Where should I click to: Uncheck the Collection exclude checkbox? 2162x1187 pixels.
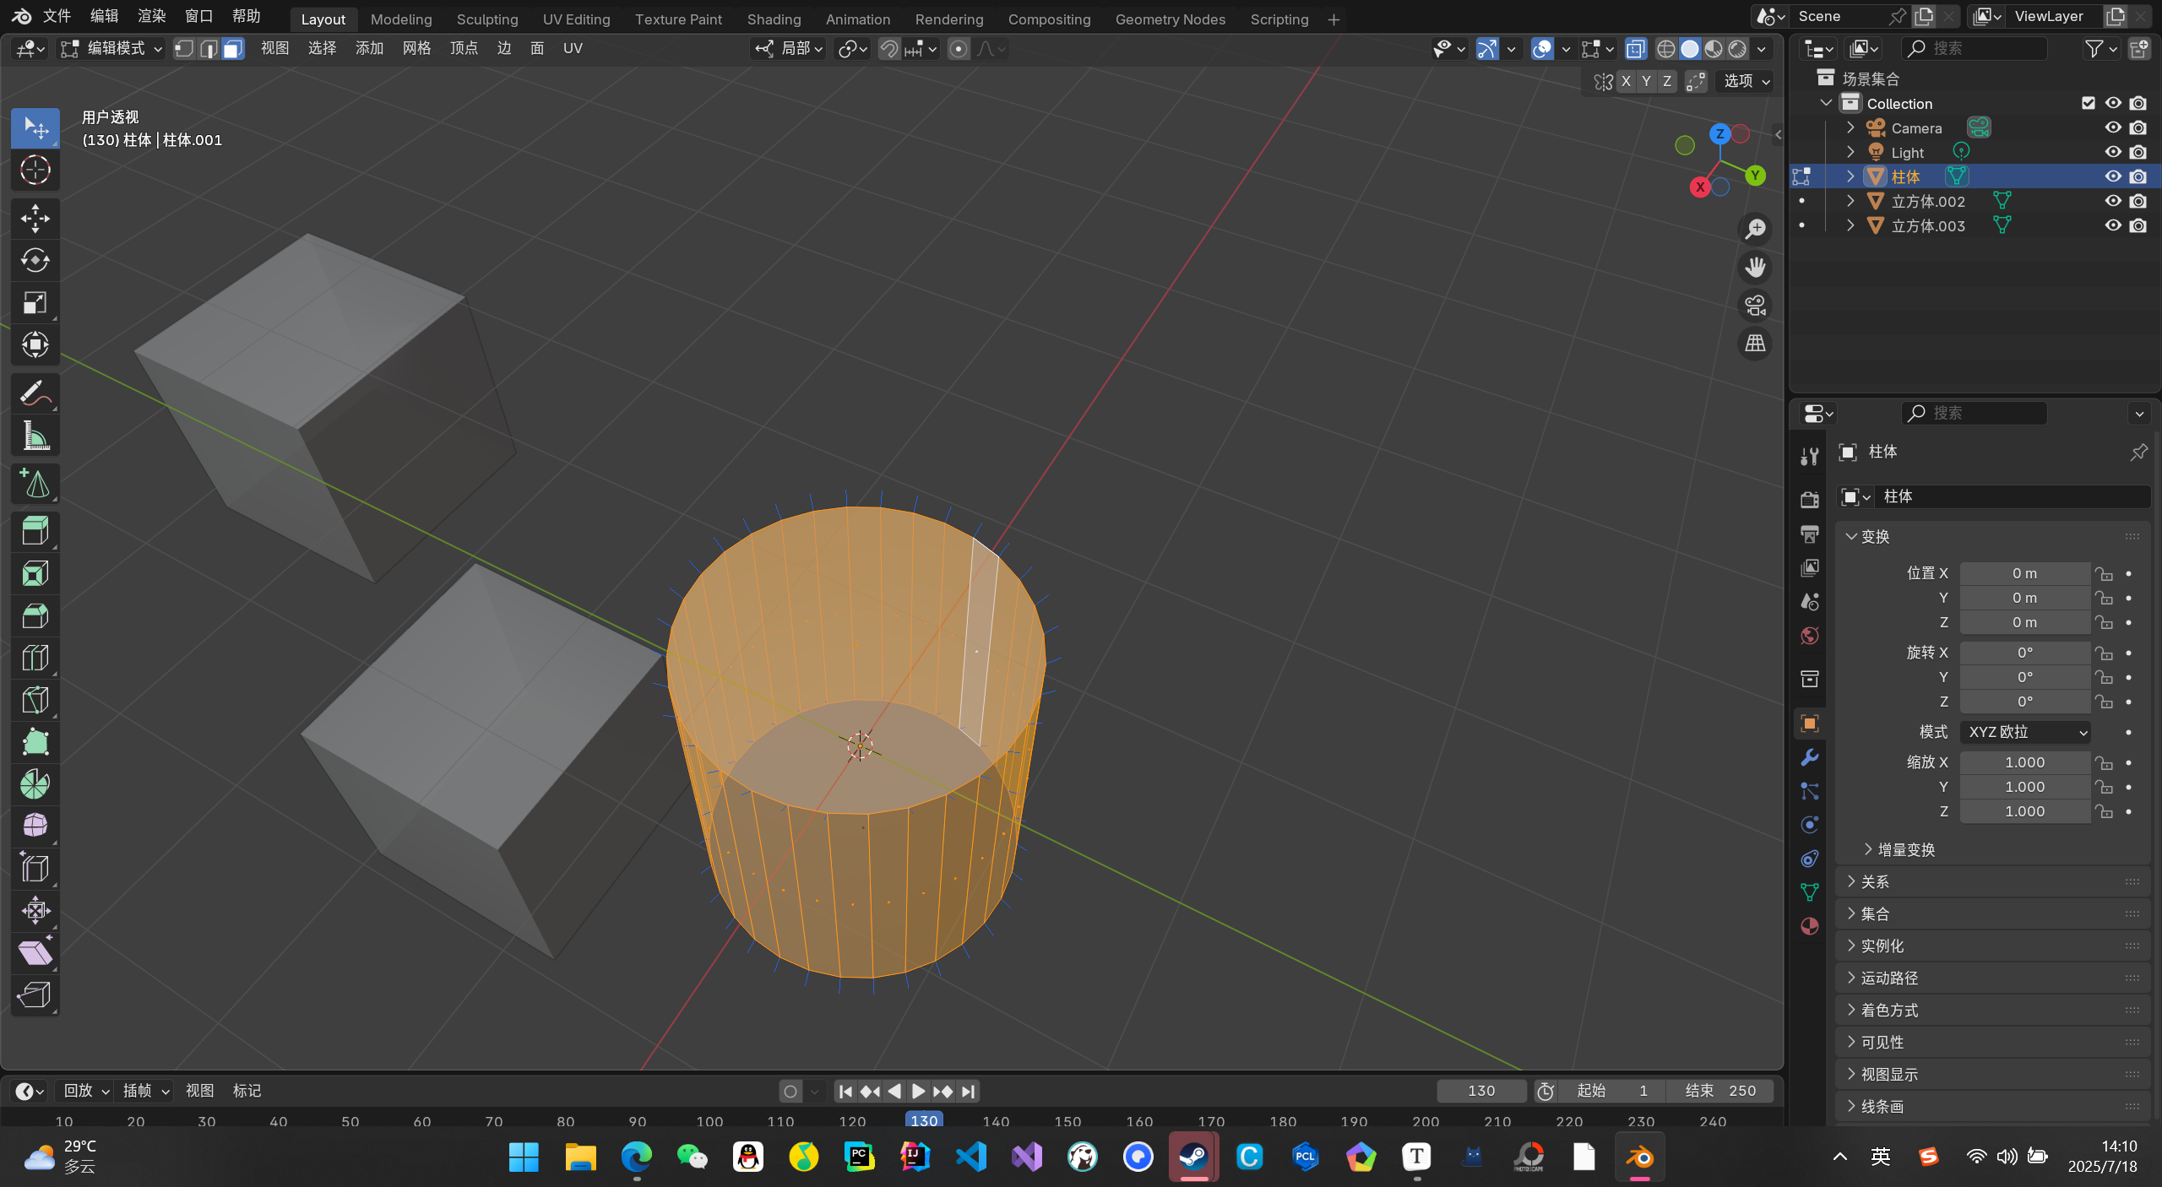pyautogui.click(x=2089, y=103)
